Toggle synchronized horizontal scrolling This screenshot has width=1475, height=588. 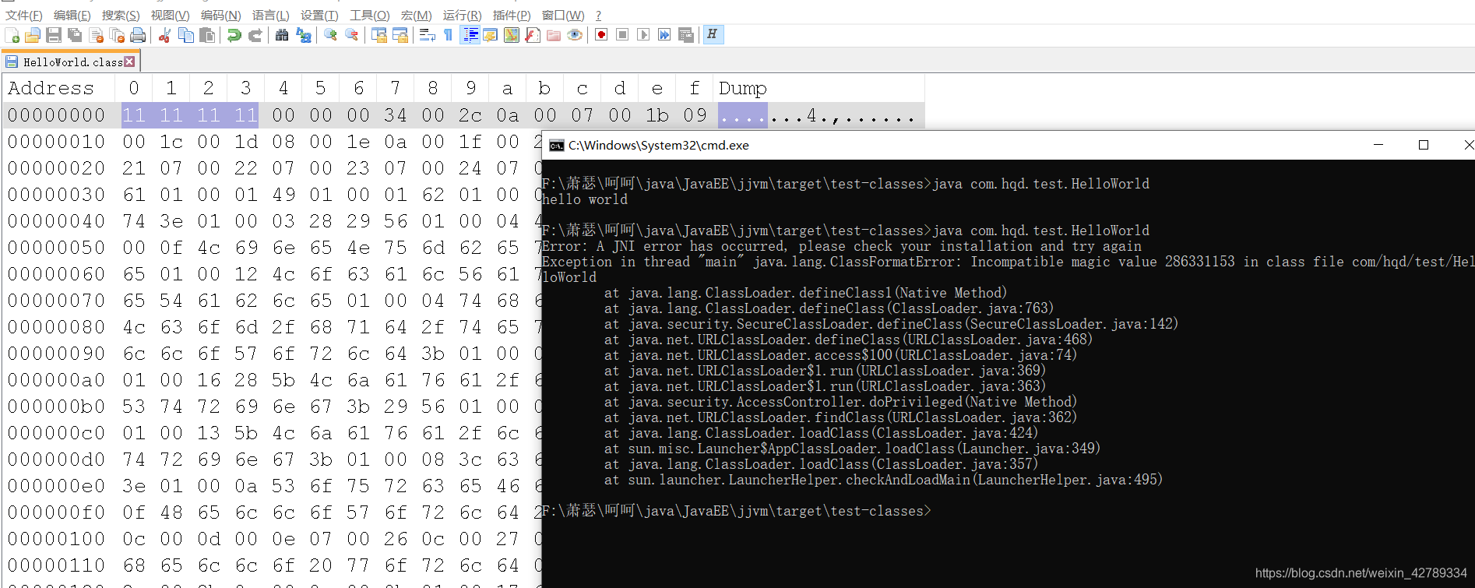(400, 35)
